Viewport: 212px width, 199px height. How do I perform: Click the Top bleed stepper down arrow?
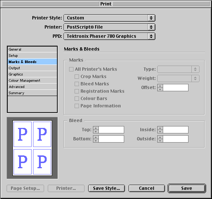tap(96, 132)
